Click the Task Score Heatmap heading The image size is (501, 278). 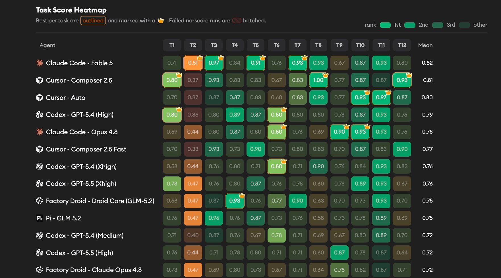click(71, 10)
